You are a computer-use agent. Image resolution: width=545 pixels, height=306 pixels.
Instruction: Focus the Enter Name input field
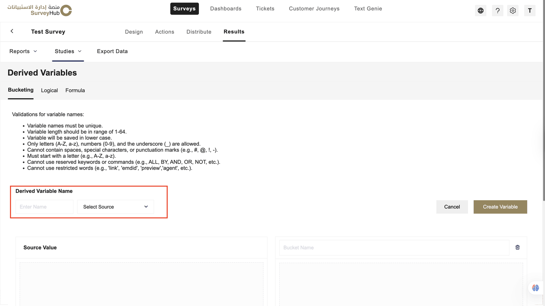pyautogui.click(x=44, y=207)
